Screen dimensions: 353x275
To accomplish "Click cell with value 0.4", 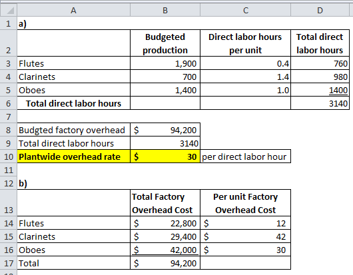I will (x=245, y=63).
